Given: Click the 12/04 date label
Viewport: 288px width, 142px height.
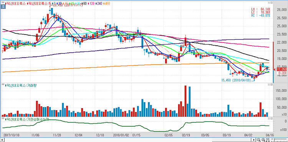Looking at the screenshot, I should point(78,135).
